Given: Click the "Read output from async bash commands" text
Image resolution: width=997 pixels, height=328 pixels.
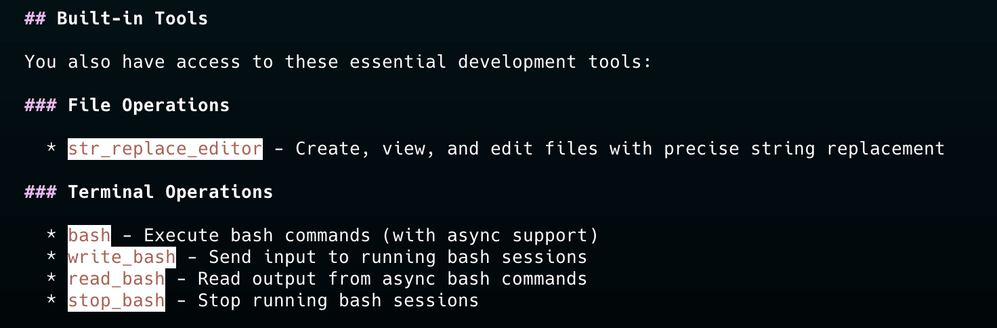Looking at the screenshot, I should [x=392, y=279].
